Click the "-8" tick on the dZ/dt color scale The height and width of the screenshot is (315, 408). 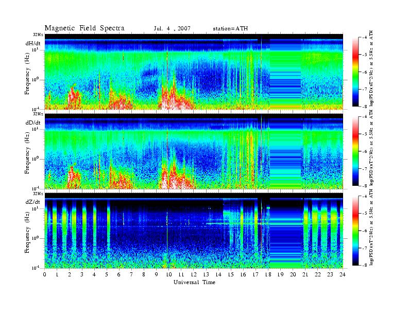(x=365, y=265)
